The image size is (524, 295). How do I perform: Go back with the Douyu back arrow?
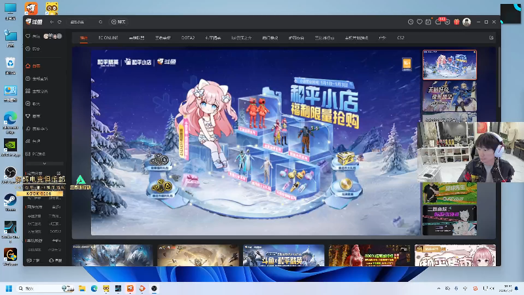click(x=52, y=22)
